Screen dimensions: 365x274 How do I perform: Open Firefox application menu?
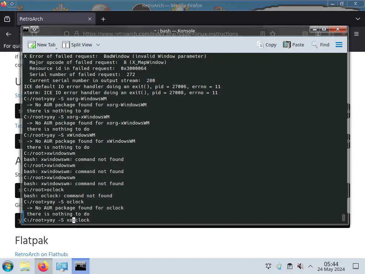point(356,34)
